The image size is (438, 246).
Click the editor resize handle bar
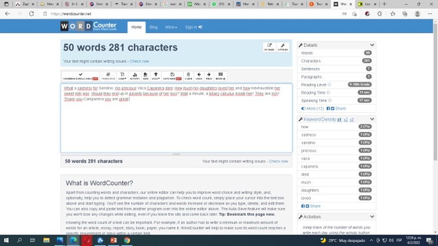(x=176, y=154)
